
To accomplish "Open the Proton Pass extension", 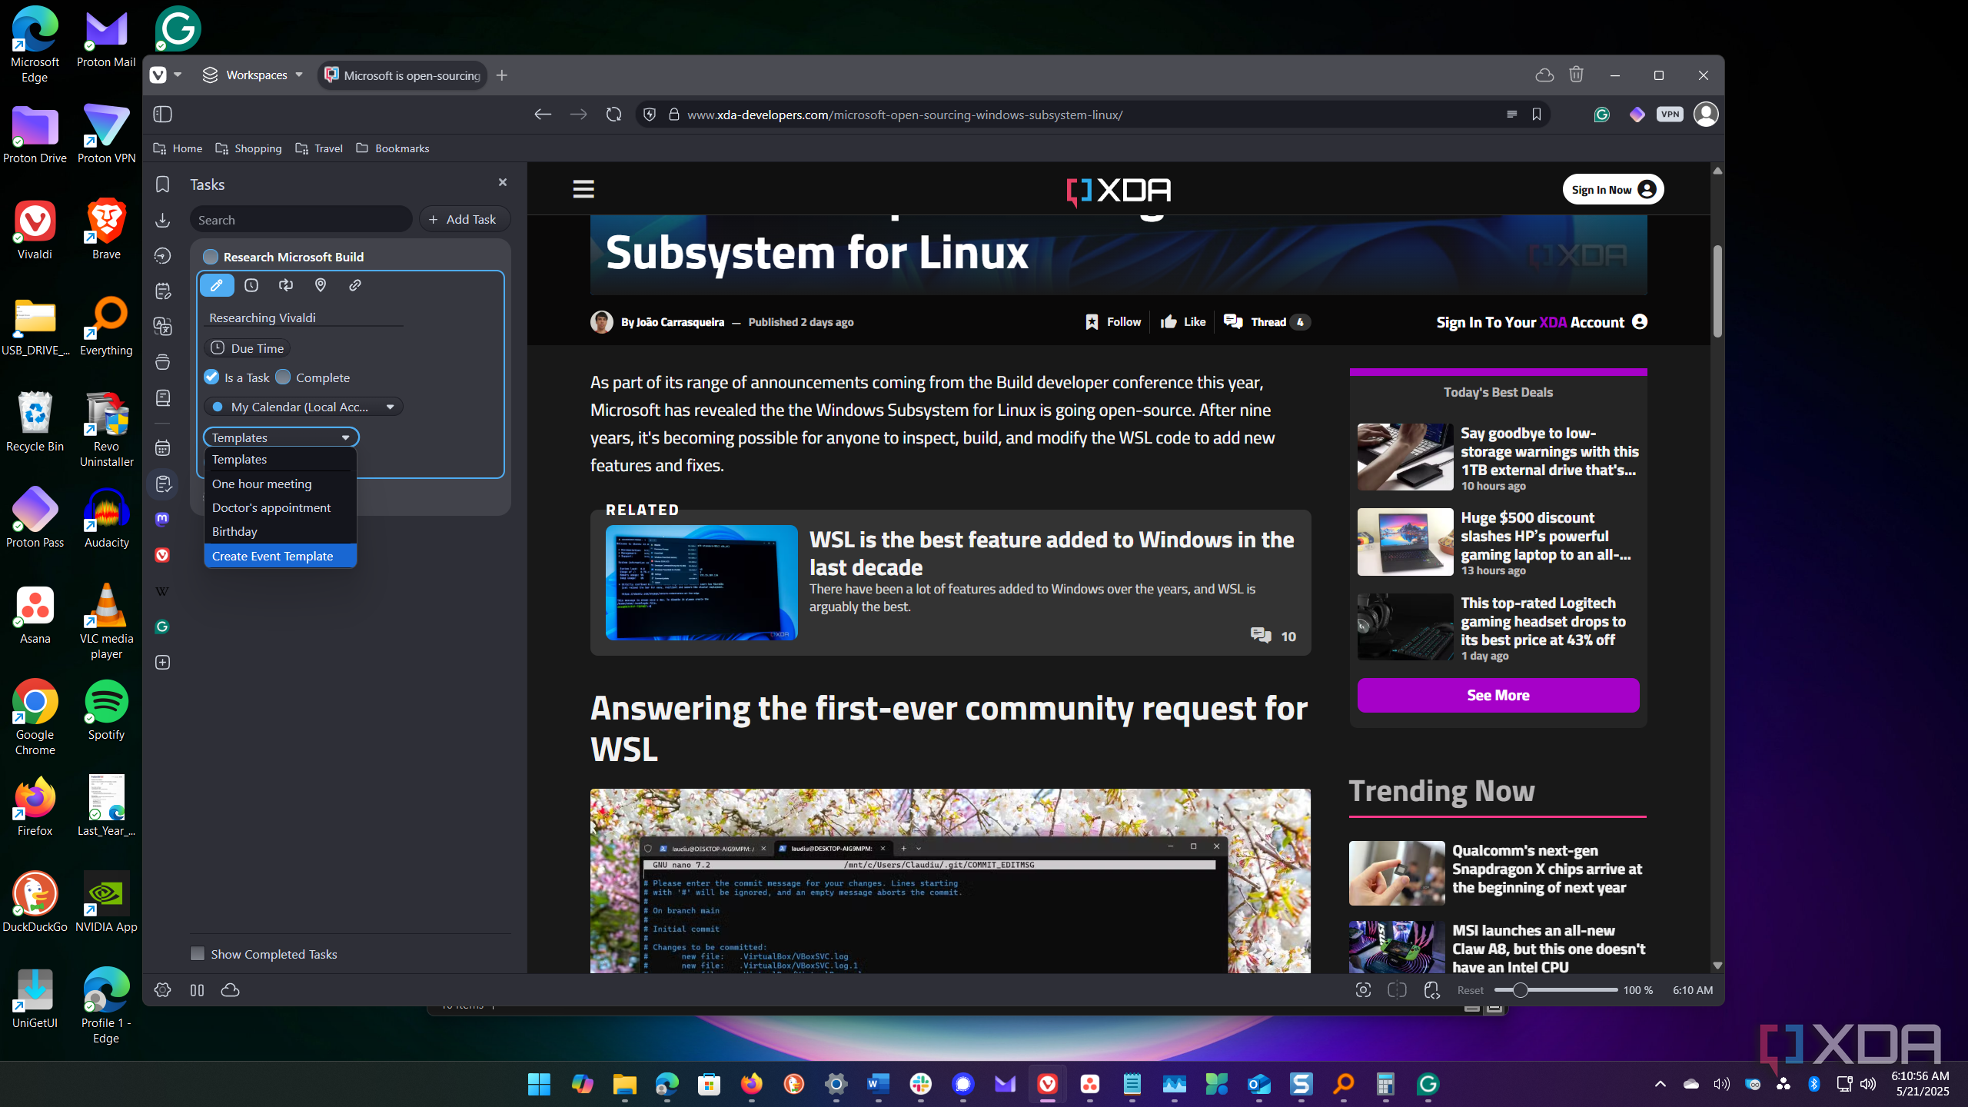I will 1637,115.
